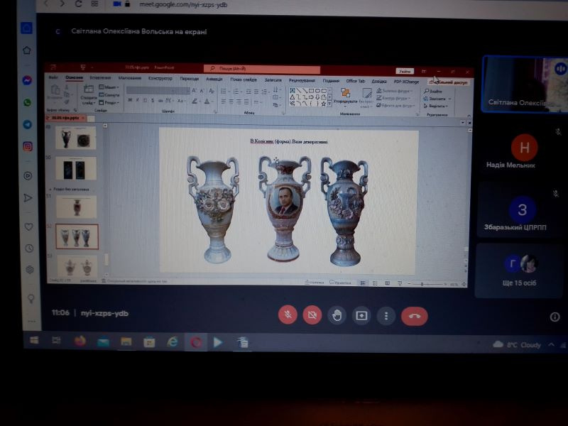Open the Замінити replace dropdown
This screenshot has height=426, width=568.
(x=437, y=99)
